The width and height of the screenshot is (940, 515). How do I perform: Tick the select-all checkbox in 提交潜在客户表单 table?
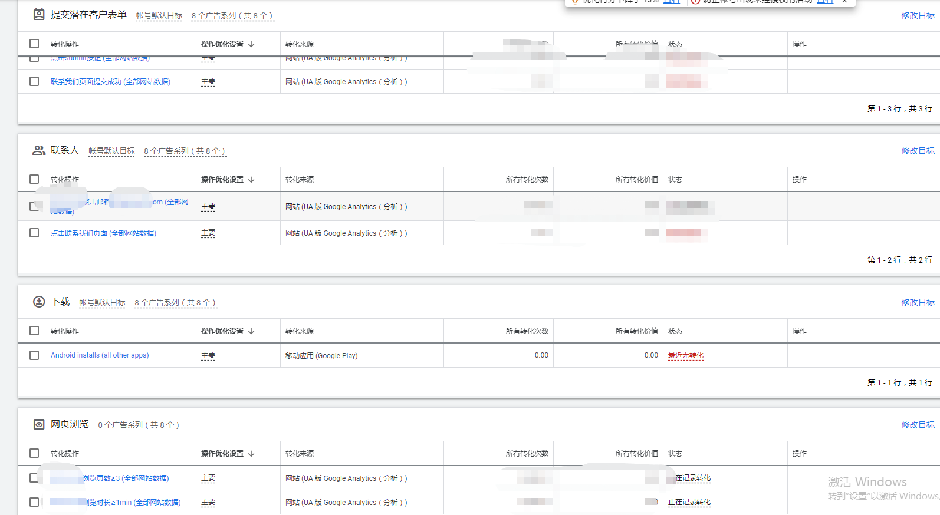point(34,44)
